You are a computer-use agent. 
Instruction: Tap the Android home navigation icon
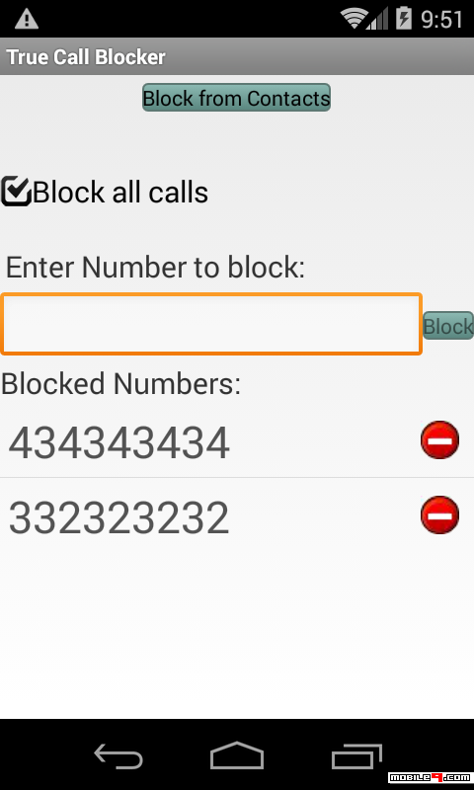click(x=237, y=755)
